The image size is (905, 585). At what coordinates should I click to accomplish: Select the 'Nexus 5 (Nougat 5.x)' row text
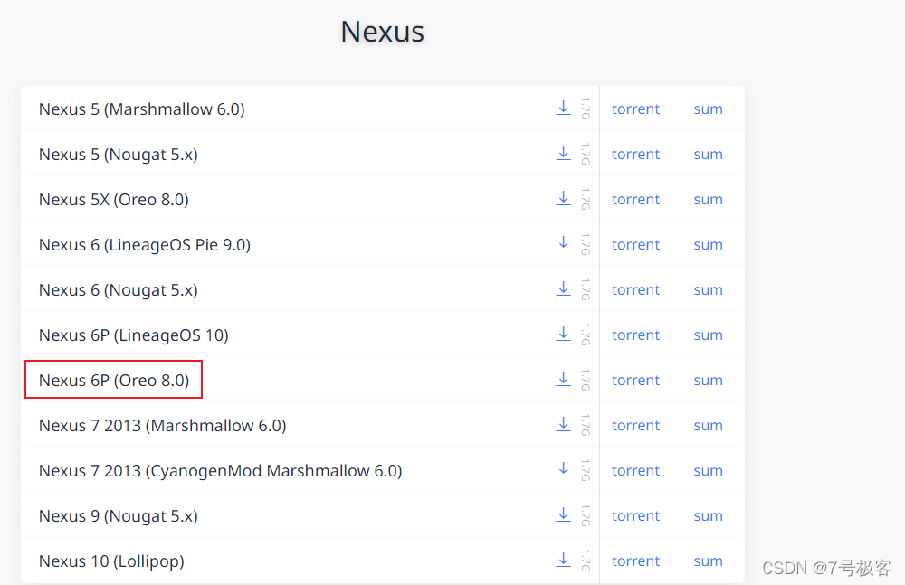(x=119, y=155)
